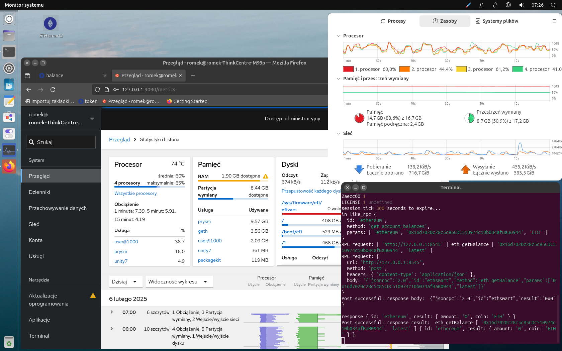Click green swatch for 4. procesor
The height and width of the screenshot is (351, 562).
[x=518, y=69]
